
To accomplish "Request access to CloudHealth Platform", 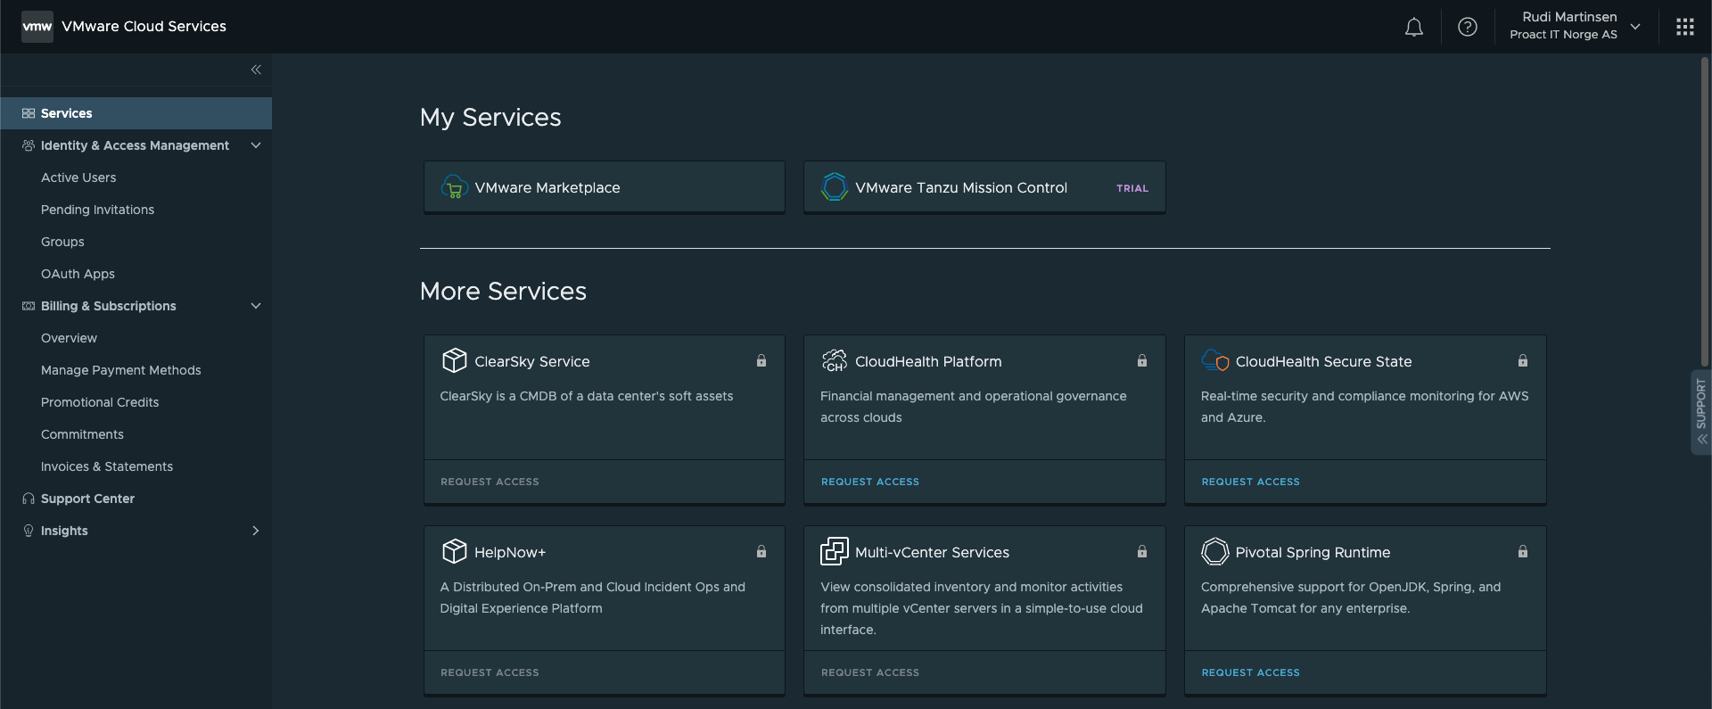I will [x=869, y=482].
